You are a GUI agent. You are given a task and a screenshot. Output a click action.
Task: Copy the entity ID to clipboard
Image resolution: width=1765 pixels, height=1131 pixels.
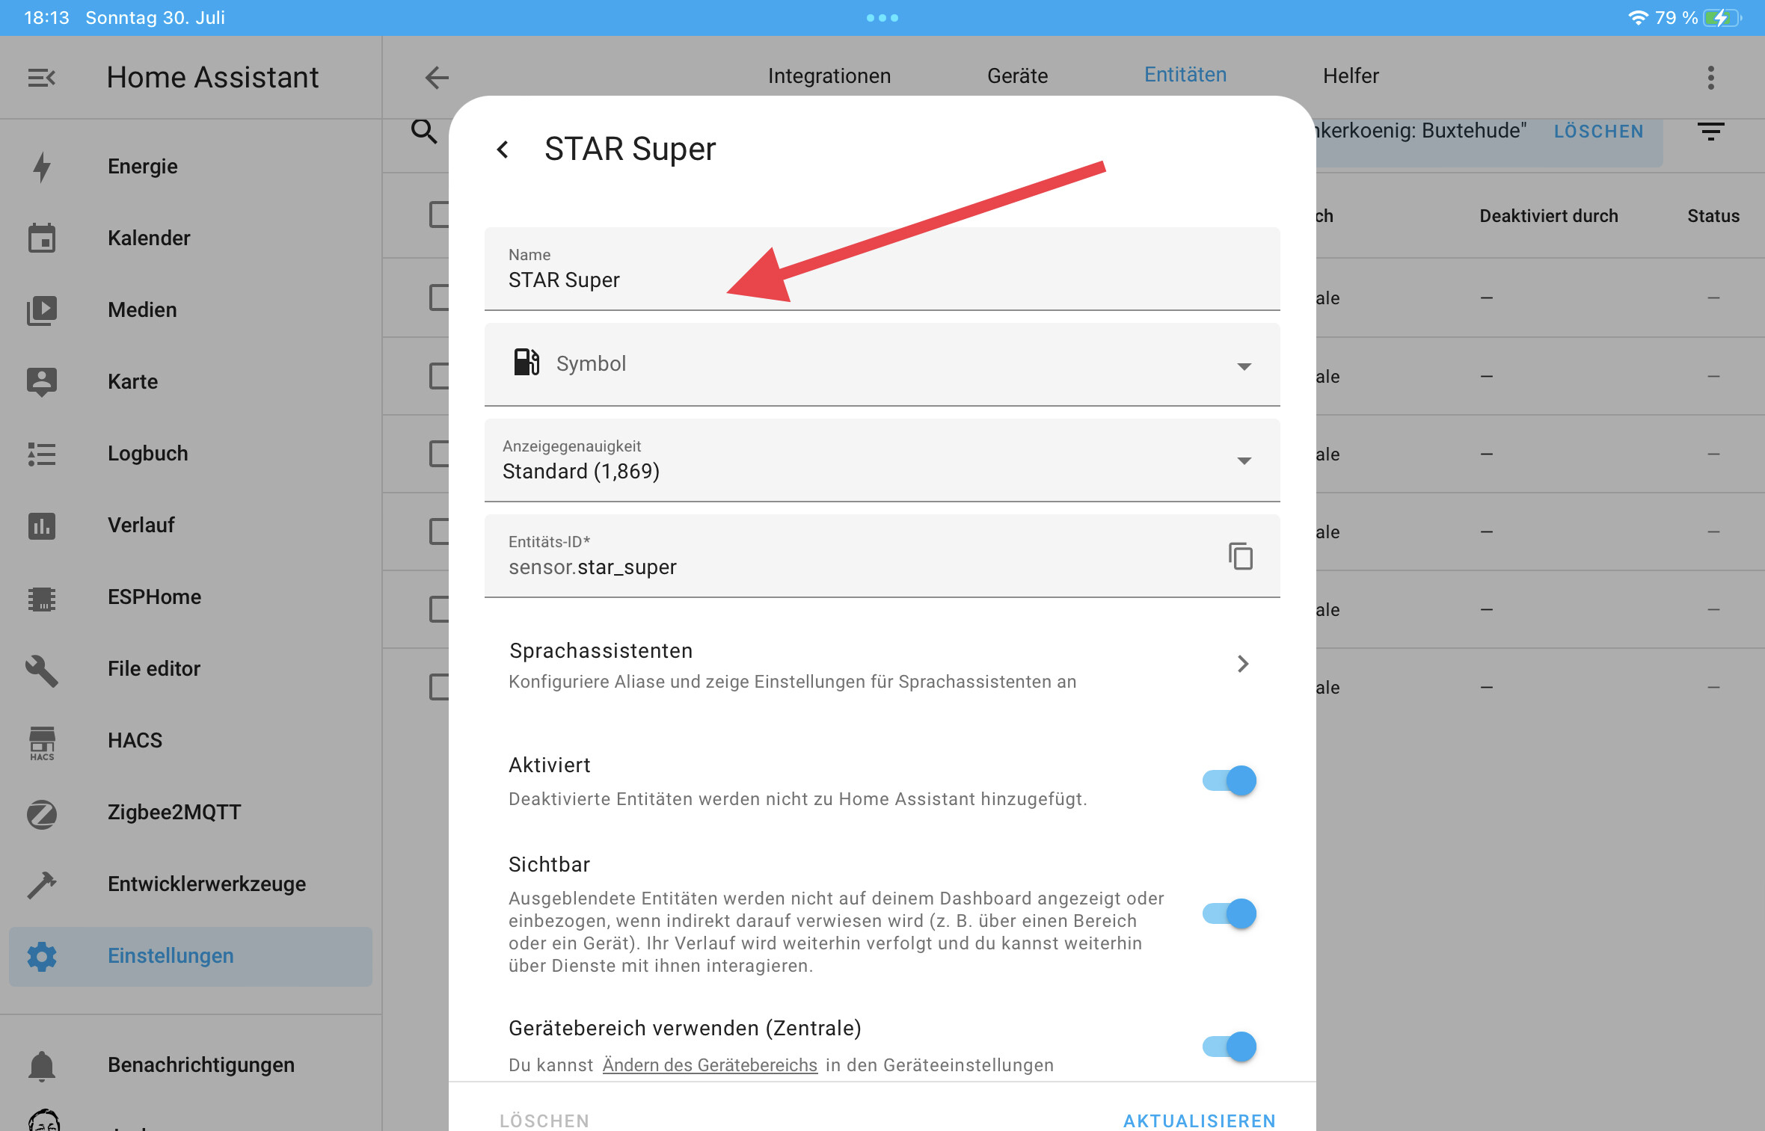click(1241, 556)
